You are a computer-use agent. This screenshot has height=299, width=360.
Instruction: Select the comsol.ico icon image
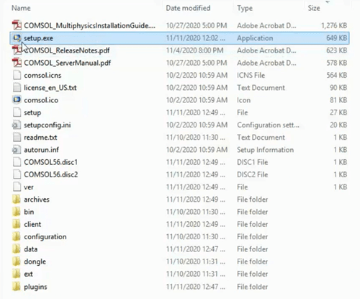[17, 100]
